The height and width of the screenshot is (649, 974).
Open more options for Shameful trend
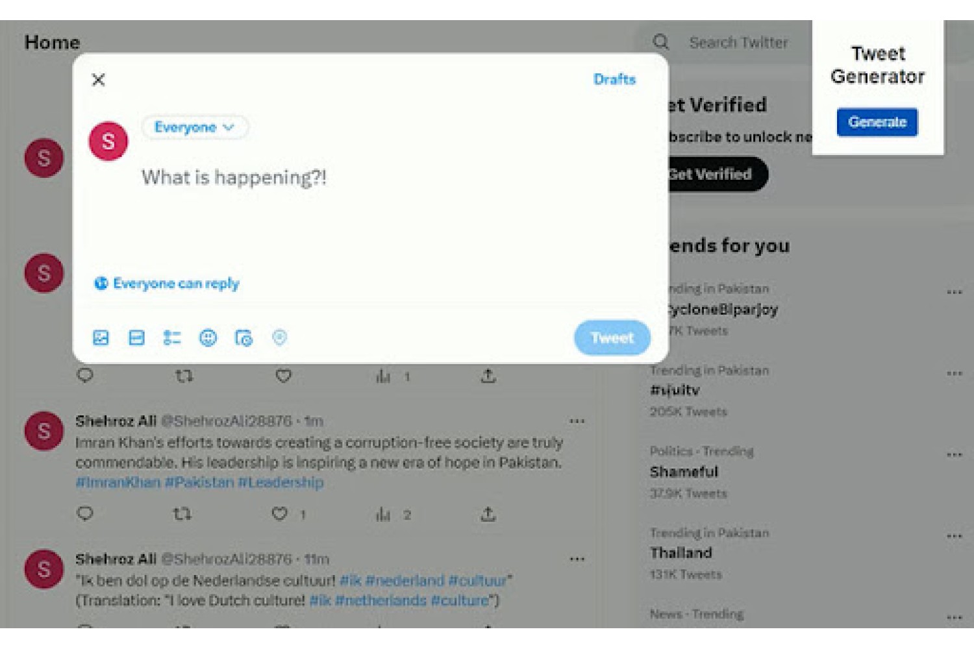point(955,454)
